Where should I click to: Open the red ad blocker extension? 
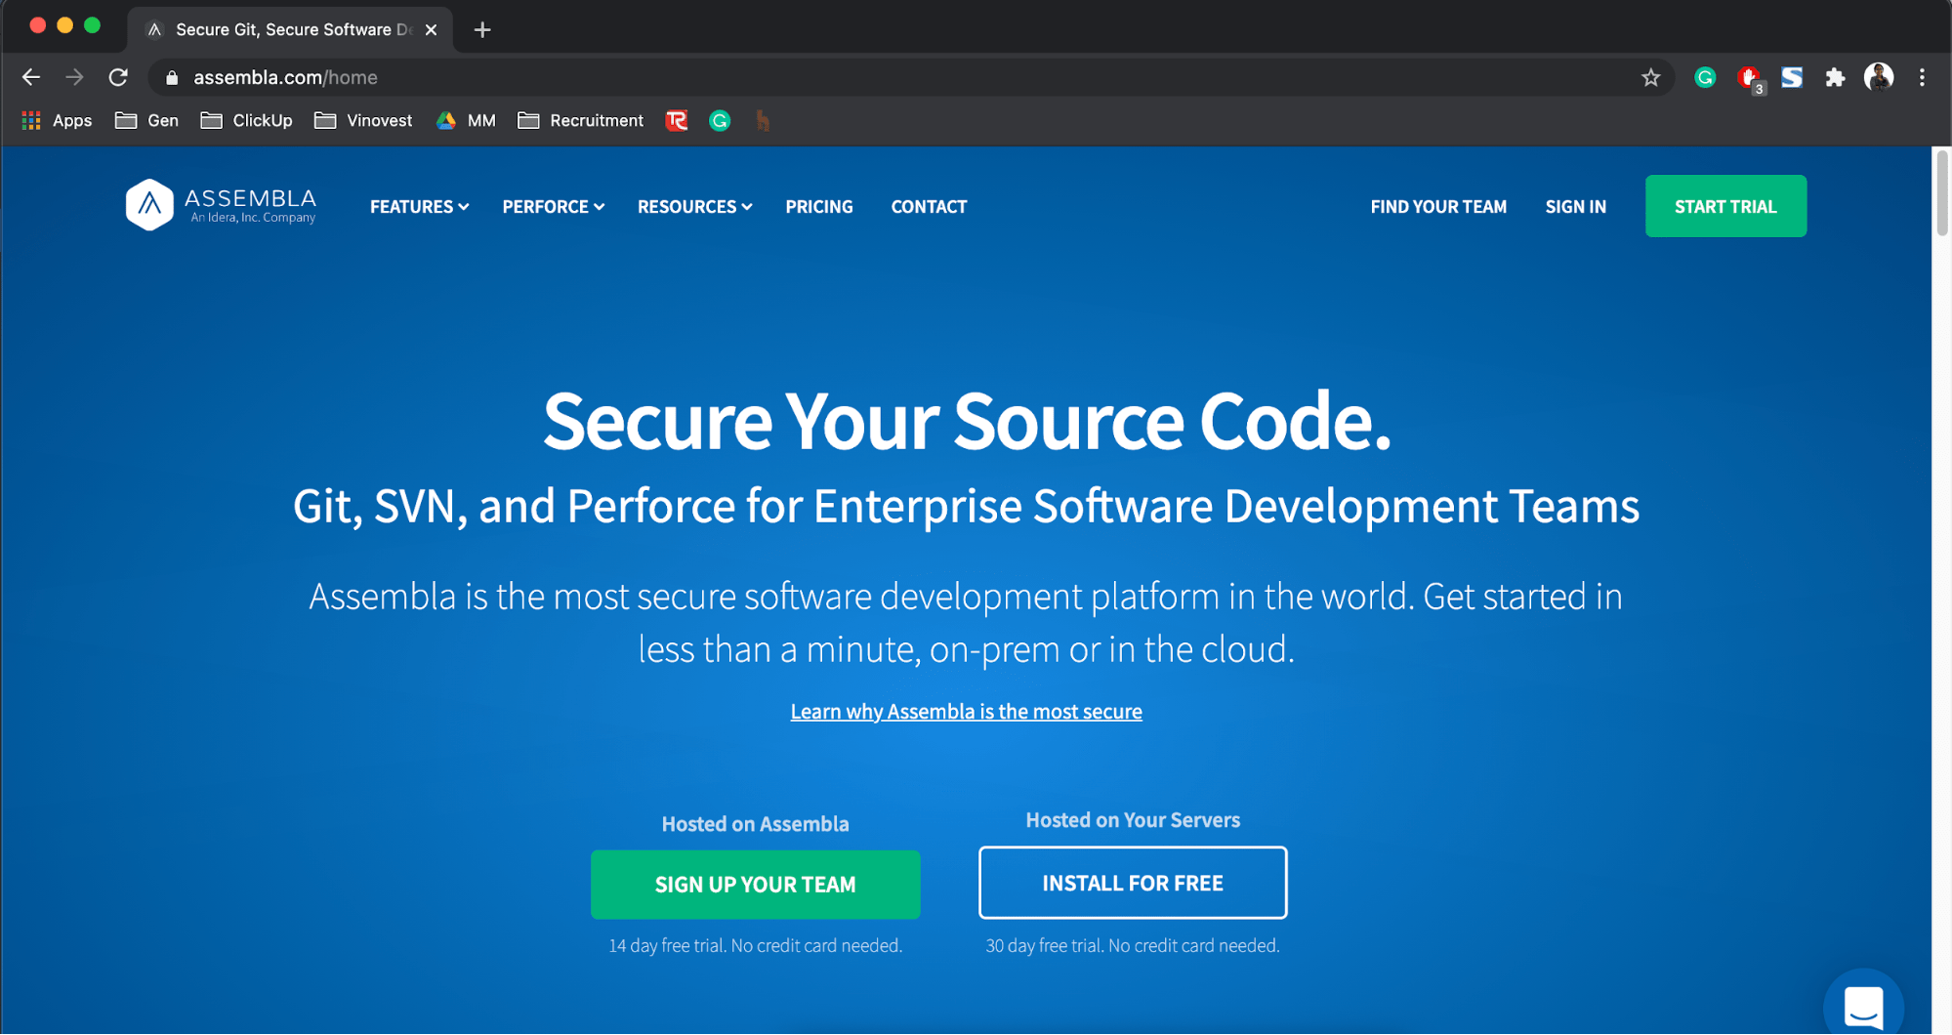click(x=1749, y=78)
